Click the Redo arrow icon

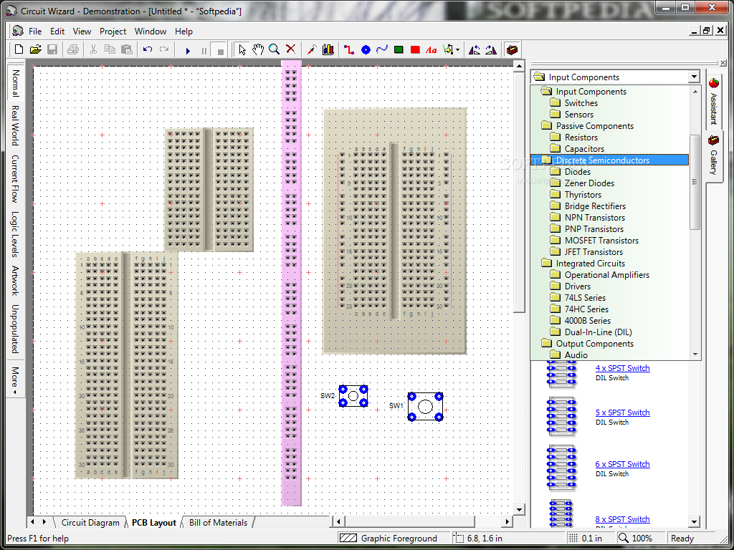(164, 49)
